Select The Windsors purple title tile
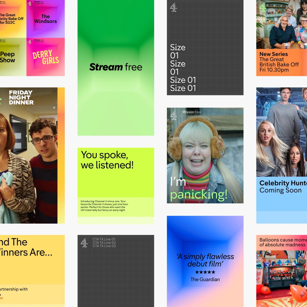This screenshot has width=307, height=307. [46, 19]
